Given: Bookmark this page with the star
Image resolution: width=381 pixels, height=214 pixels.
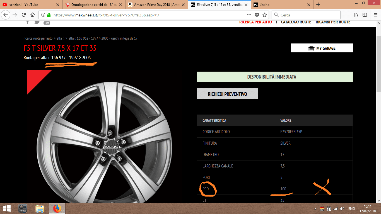Looking at the screenshot, I should (265, 15).
